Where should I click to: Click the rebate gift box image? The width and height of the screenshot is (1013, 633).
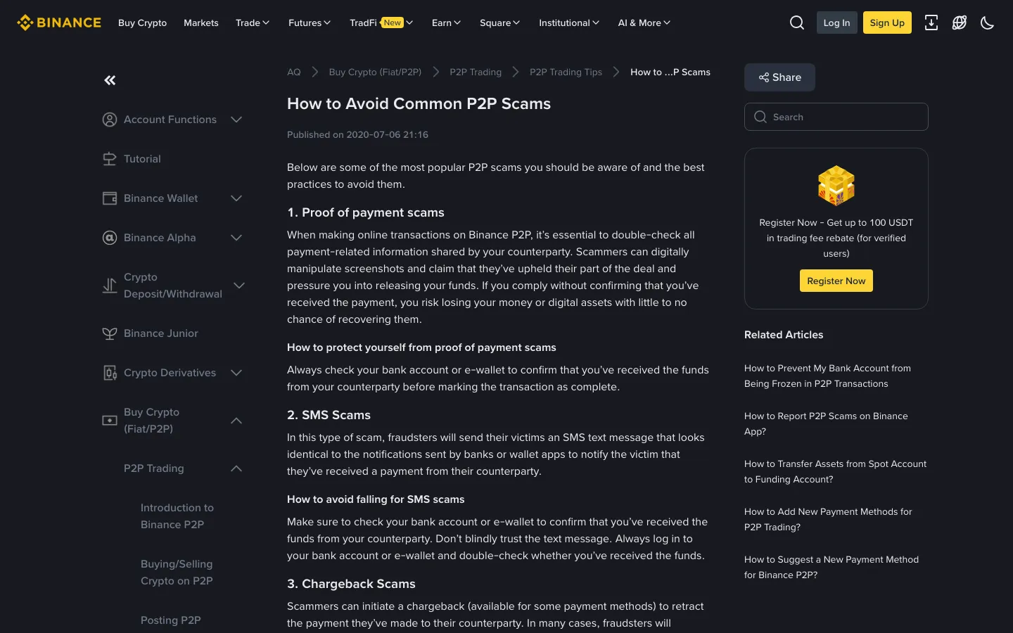(836, 186)
